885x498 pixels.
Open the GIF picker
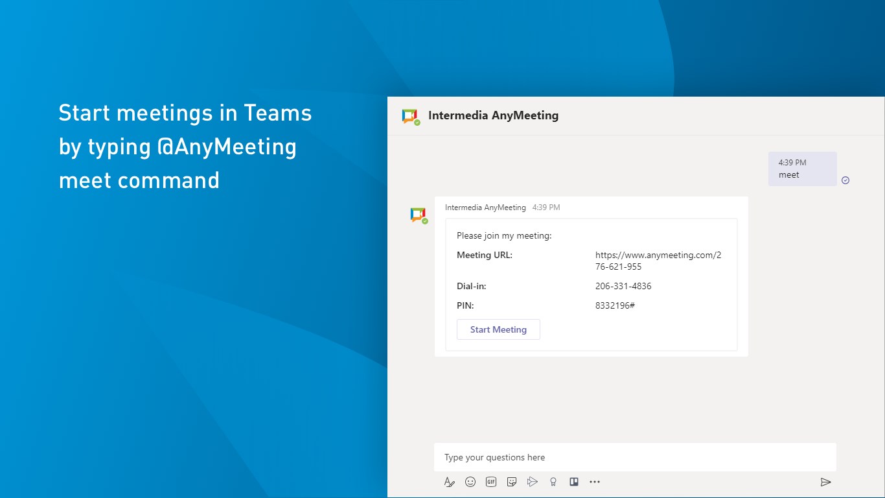click(491, 482)
